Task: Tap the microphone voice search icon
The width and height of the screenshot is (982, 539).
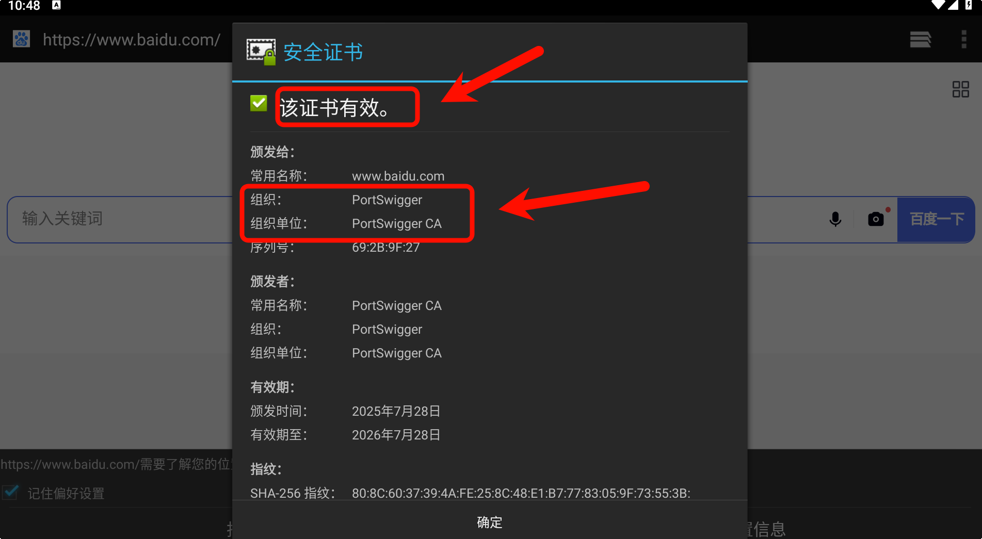Action: click(x=835, y=219)
